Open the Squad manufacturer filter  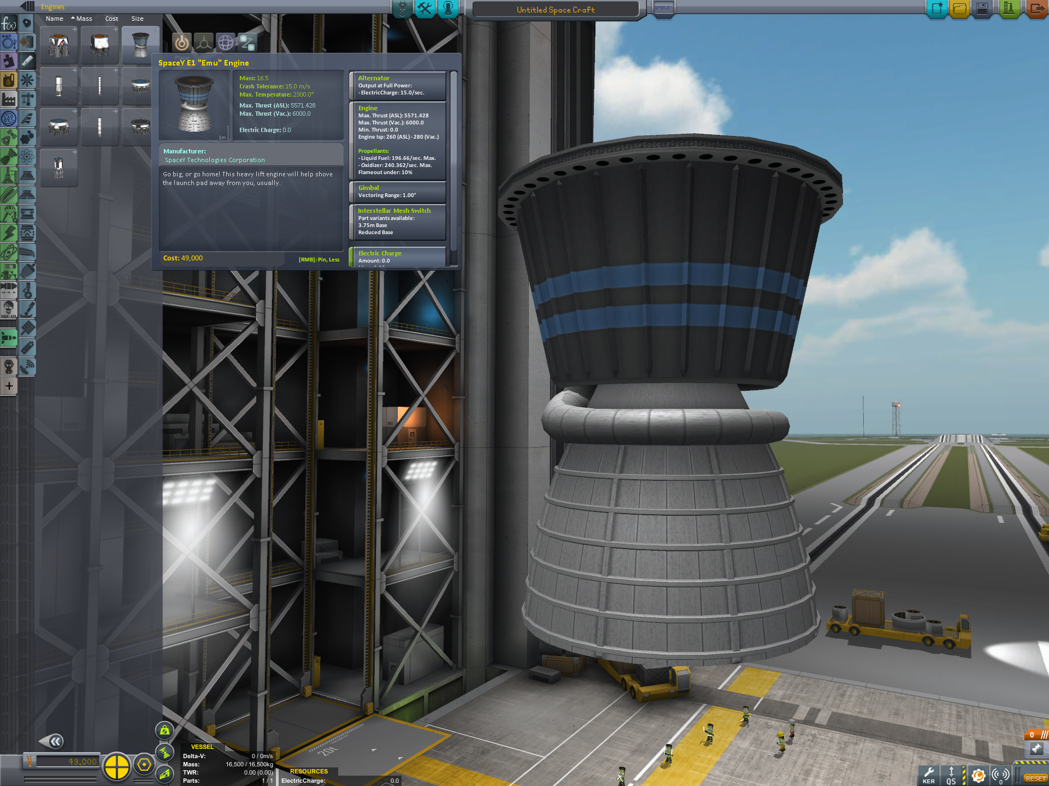tap(9, 309)
